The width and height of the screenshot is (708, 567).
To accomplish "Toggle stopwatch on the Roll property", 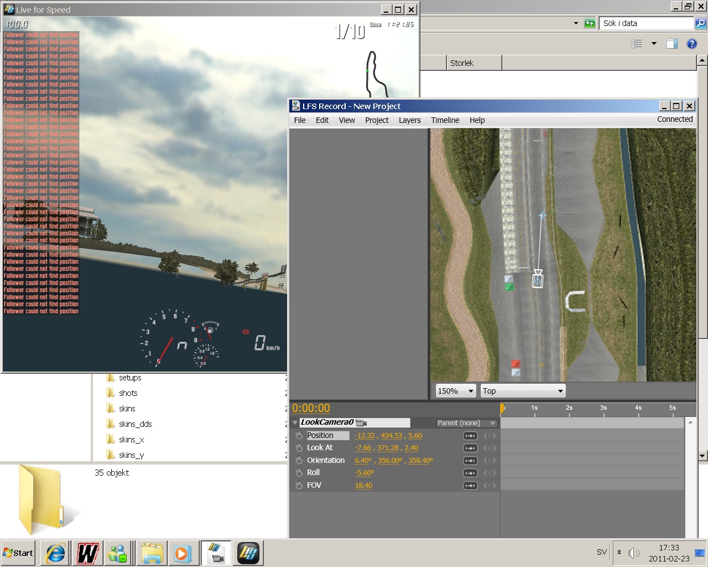I will pyautogui.click(x=299, y=473).
